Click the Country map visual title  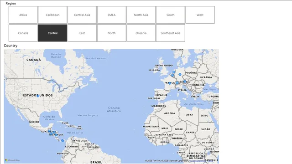click(10, 46)
